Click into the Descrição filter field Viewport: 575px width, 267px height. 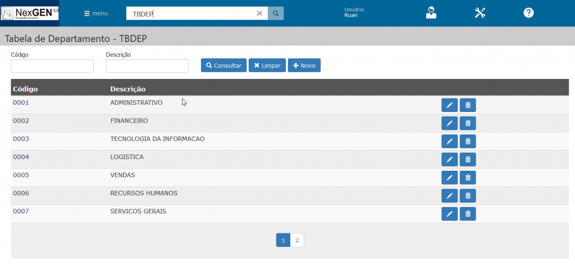147,66
